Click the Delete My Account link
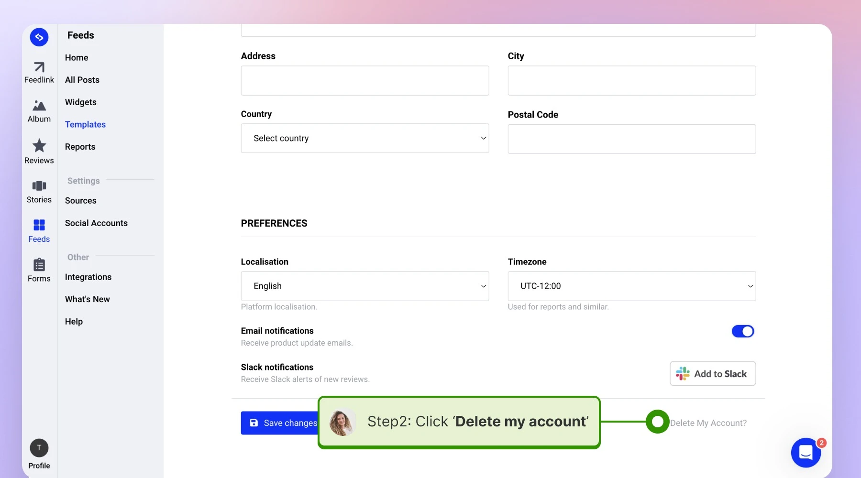The image size is (861, 478). click(708, 423)
